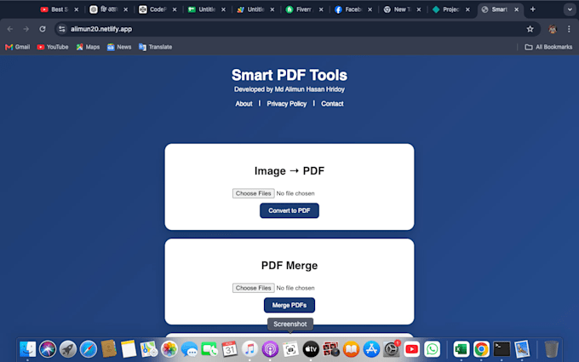Open the Chrome three-dot menu

[x=569, y=29]
